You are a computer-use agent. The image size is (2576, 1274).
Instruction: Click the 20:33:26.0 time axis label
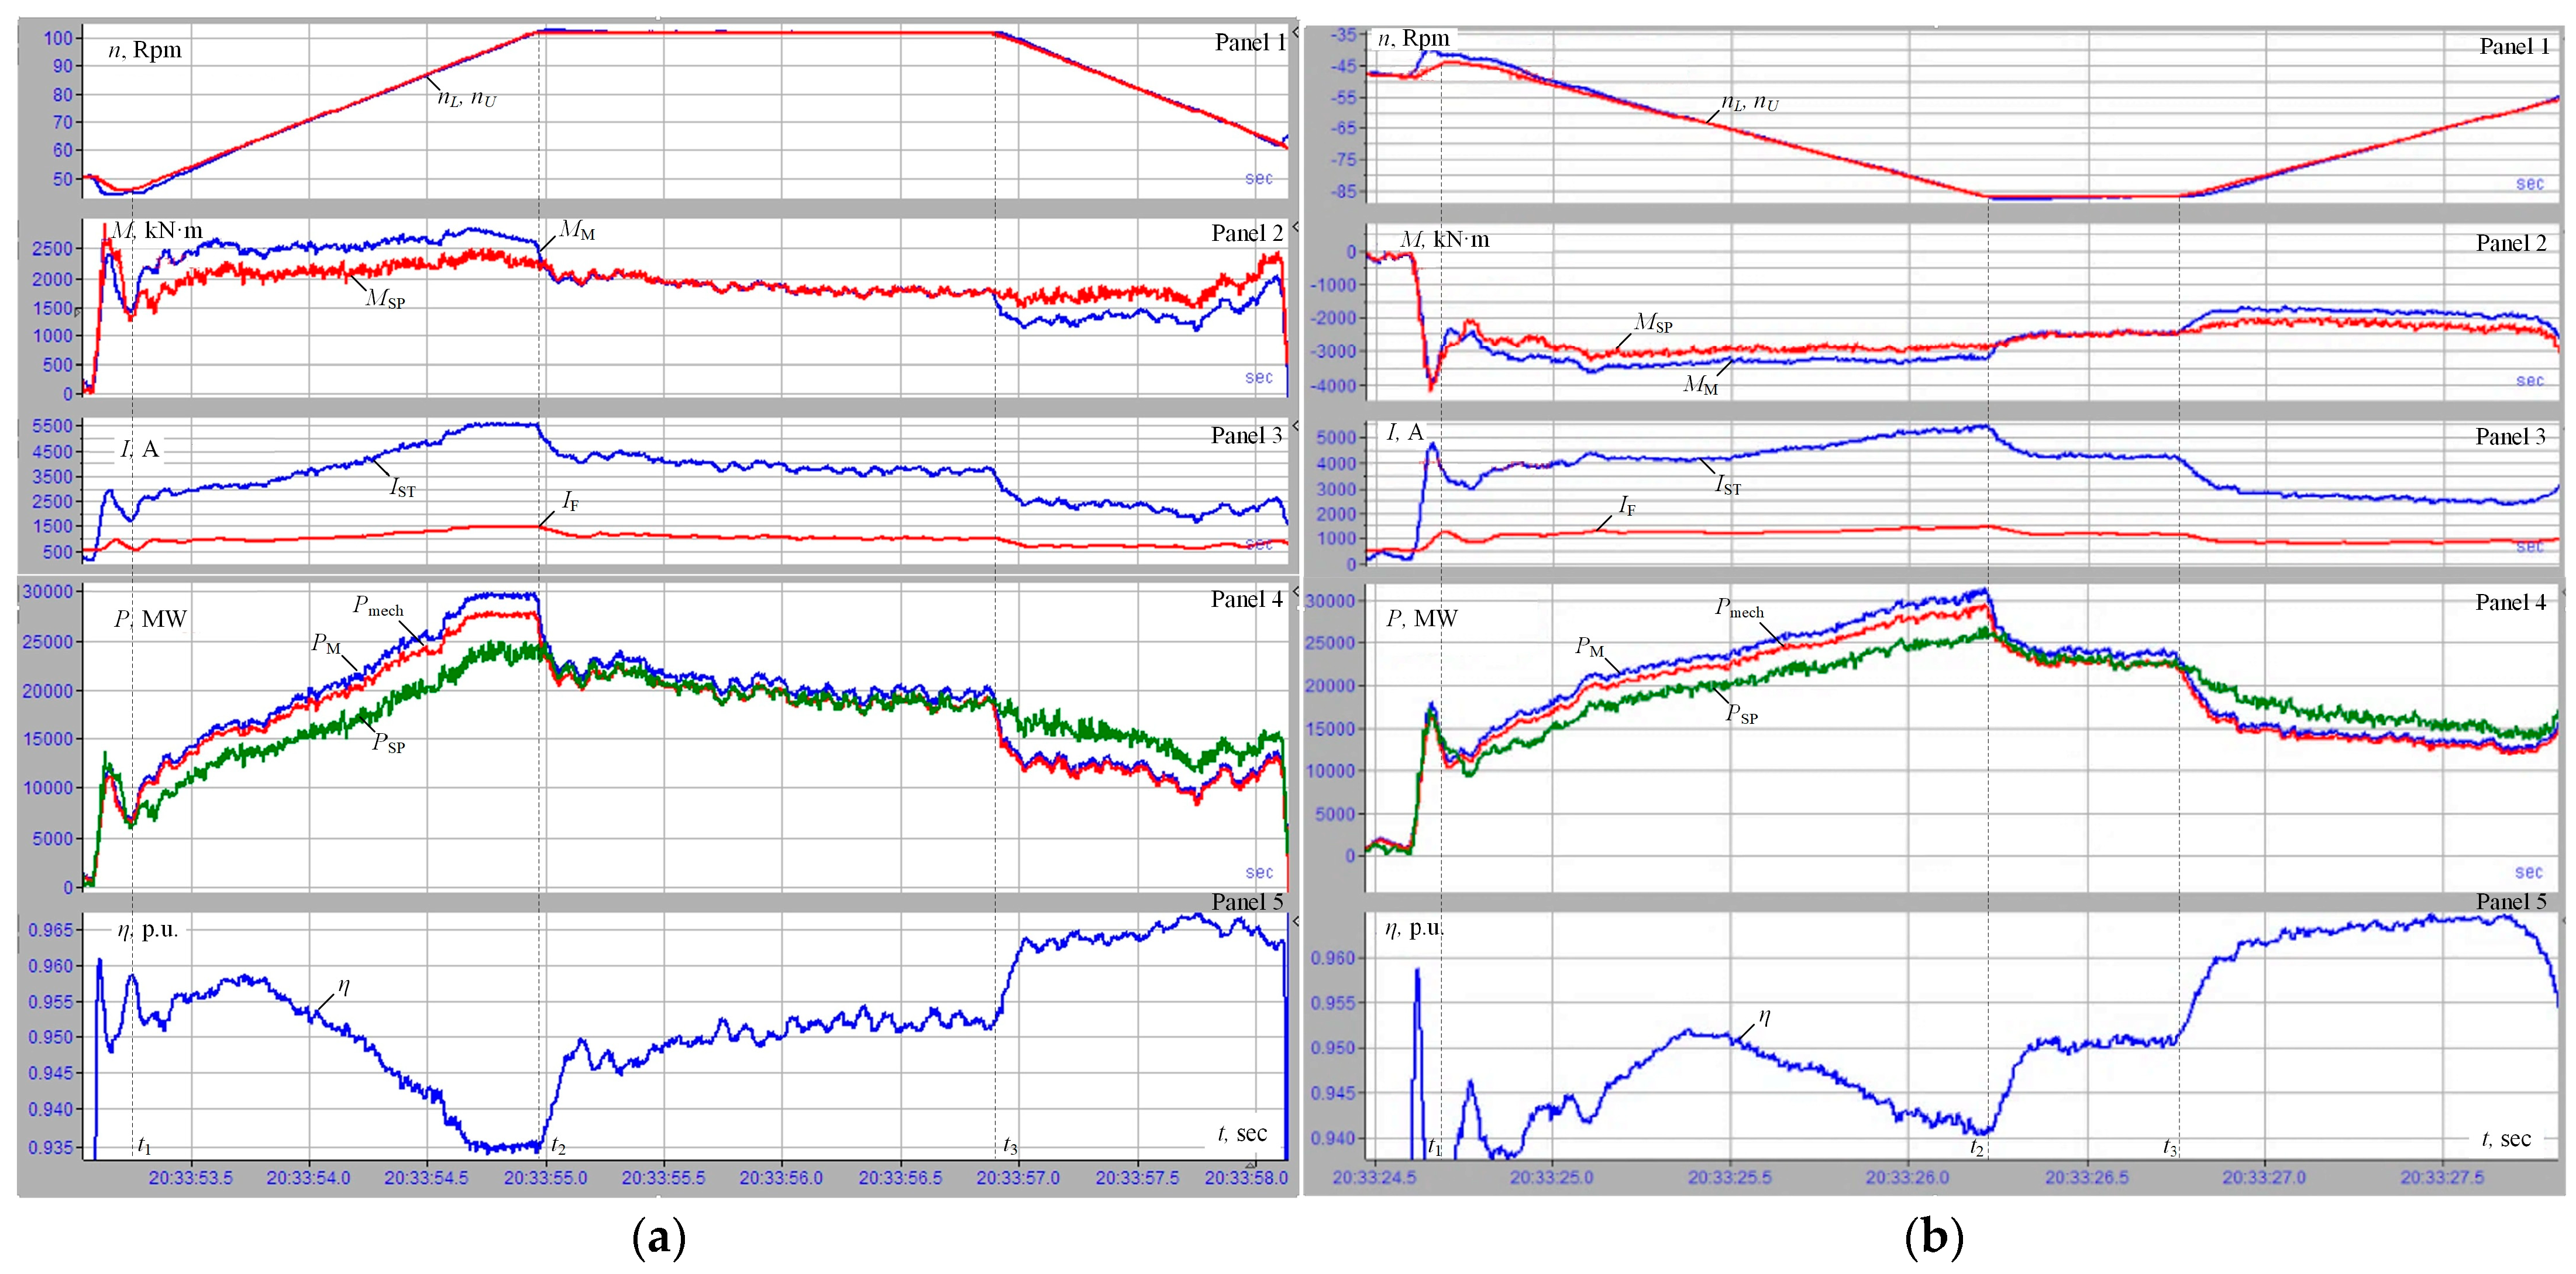1907,1178
